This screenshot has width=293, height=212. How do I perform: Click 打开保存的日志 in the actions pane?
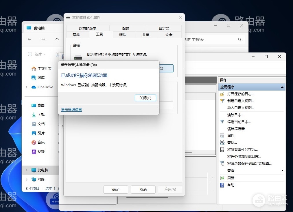241,94
